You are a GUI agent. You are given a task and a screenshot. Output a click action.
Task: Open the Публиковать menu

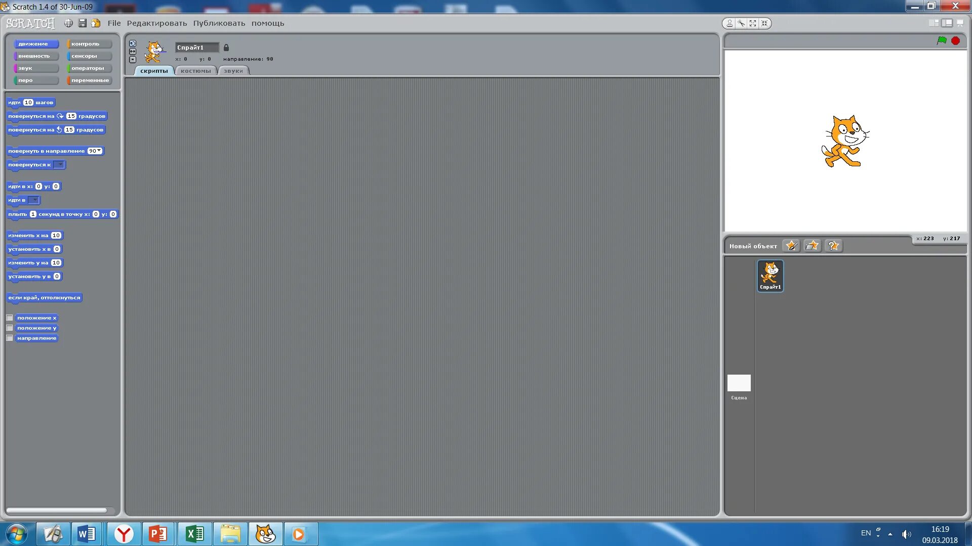219,23
